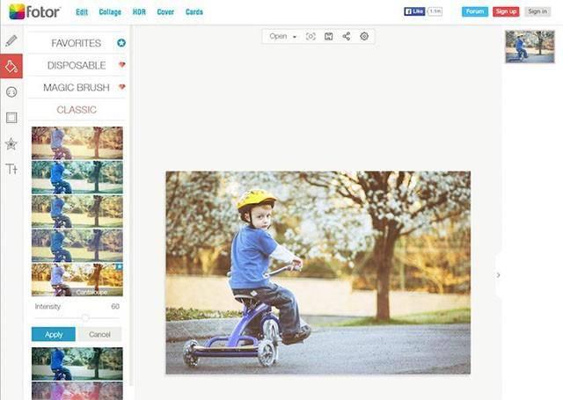
Task: Select the second blue-toned Classic effect thumbnail
Action: click(77, 178)
